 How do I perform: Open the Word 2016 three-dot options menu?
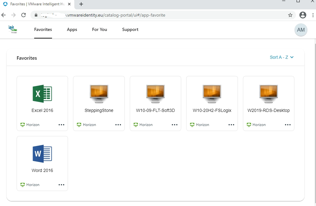point(61,185)
